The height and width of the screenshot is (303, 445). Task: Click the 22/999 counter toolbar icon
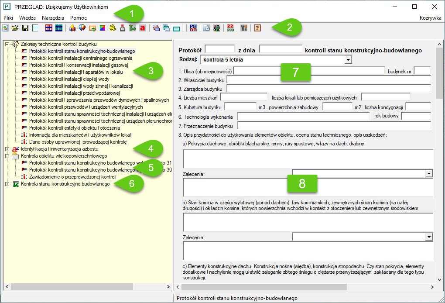[x=230, y=28]
